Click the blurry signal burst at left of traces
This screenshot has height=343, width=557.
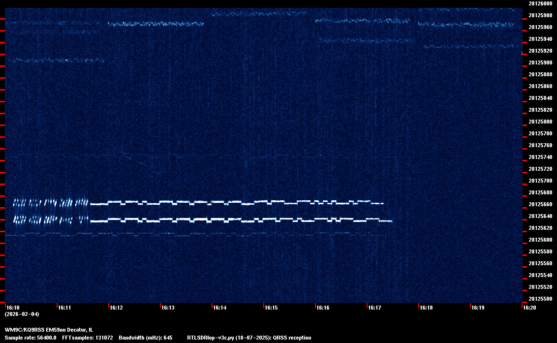tap(49, 211)
